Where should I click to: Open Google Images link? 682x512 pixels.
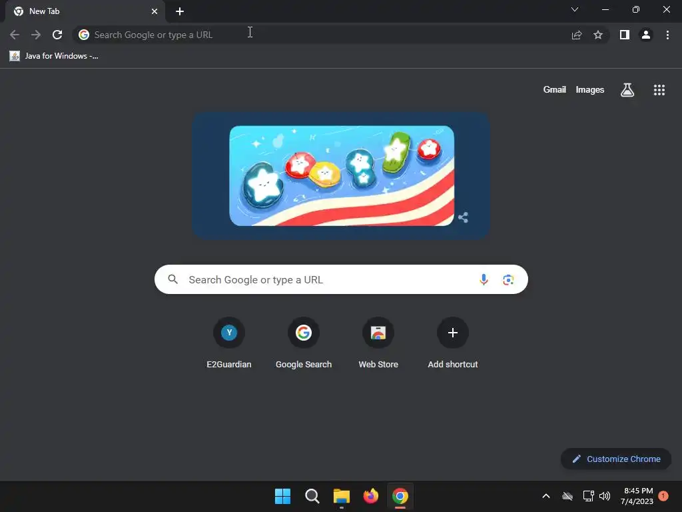coord(590,90)
